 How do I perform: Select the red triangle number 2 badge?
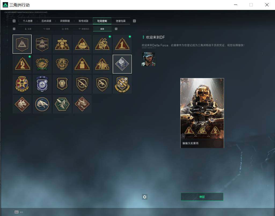pyautogui.click(x=22, y=64)
